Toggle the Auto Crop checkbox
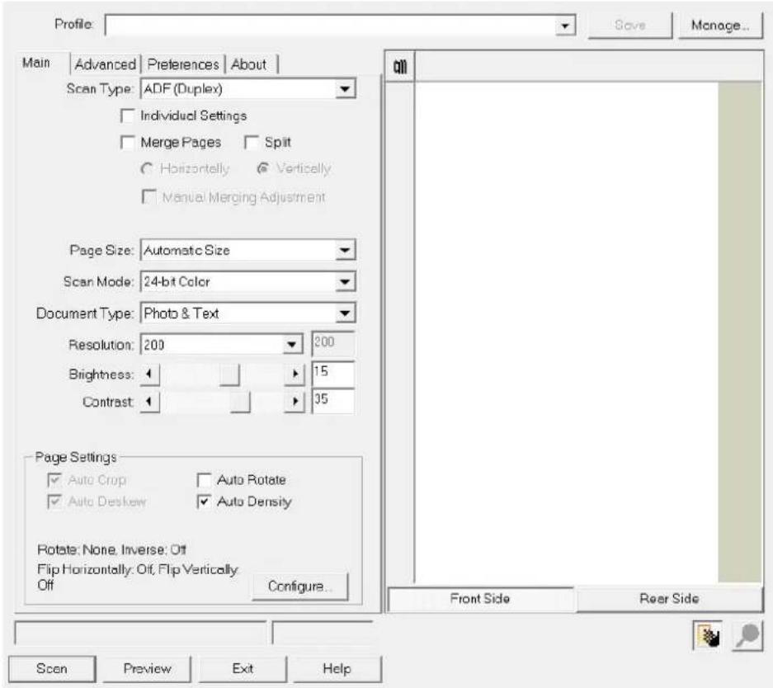773x688 pixels. pos(54,479)
